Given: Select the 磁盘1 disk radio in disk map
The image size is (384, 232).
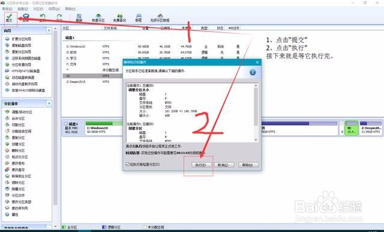Looking at the screenshot, I should [x=66, y=124].
